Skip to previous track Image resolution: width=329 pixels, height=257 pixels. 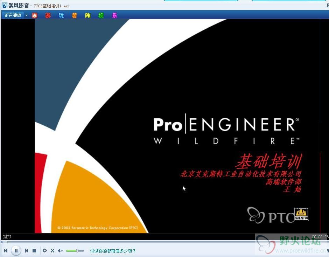coord(6,250)
